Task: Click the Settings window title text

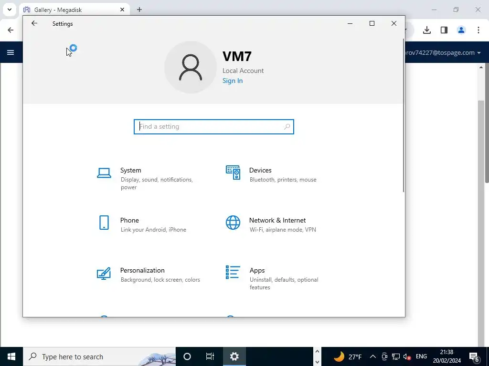Action: coord(63,24)
